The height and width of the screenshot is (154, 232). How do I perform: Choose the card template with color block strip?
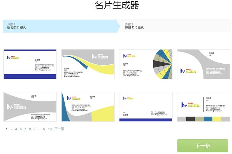pos(204,107)
